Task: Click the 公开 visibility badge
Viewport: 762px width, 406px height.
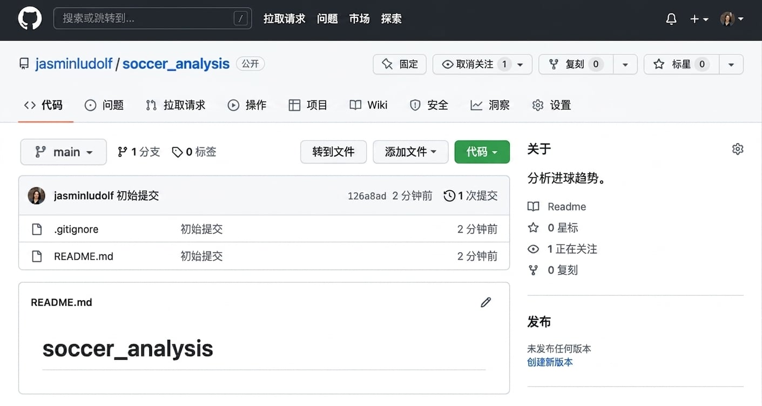Action: pyautogui.click(x=250, y=64)
